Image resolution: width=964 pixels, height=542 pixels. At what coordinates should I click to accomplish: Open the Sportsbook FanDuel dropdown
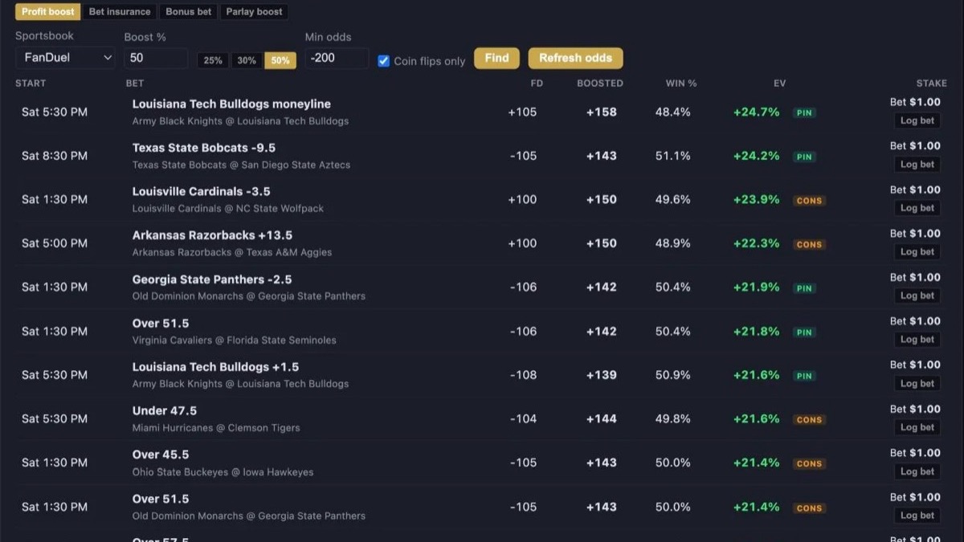point(65,58)
